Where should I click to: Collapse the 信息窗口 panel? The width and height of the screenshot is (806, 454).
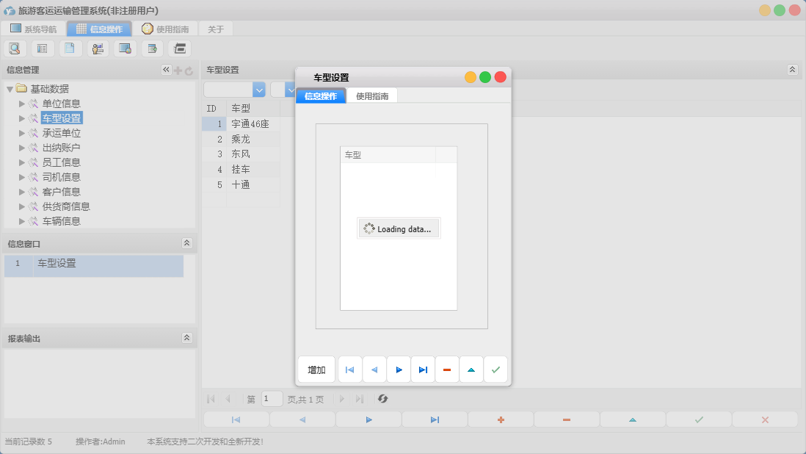click(186, 243)
